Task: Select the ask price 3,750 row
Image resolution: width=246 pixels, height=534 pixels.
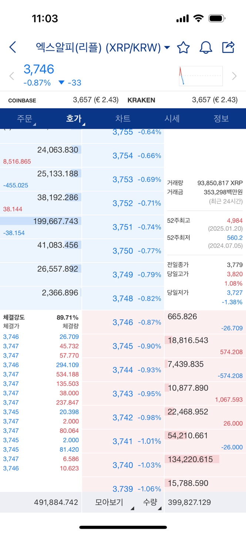Action: tap(123, 251)
